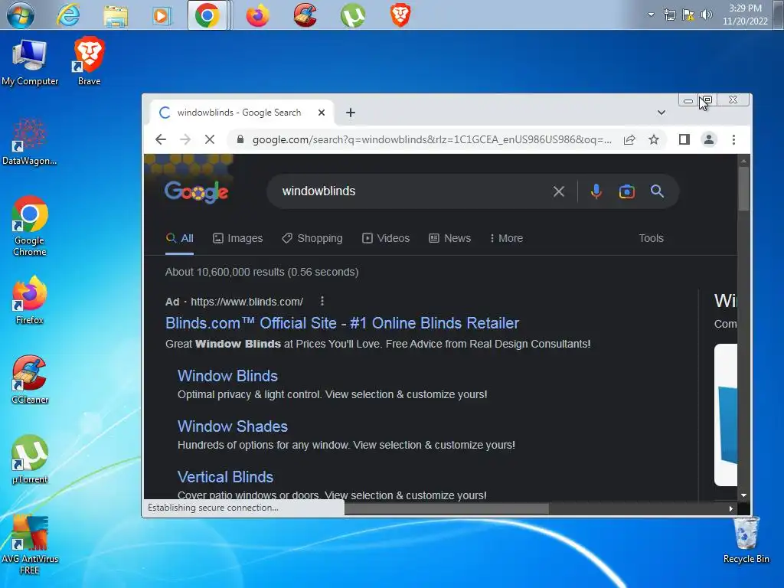Open Internet Explorer from the taskbar

68,15
